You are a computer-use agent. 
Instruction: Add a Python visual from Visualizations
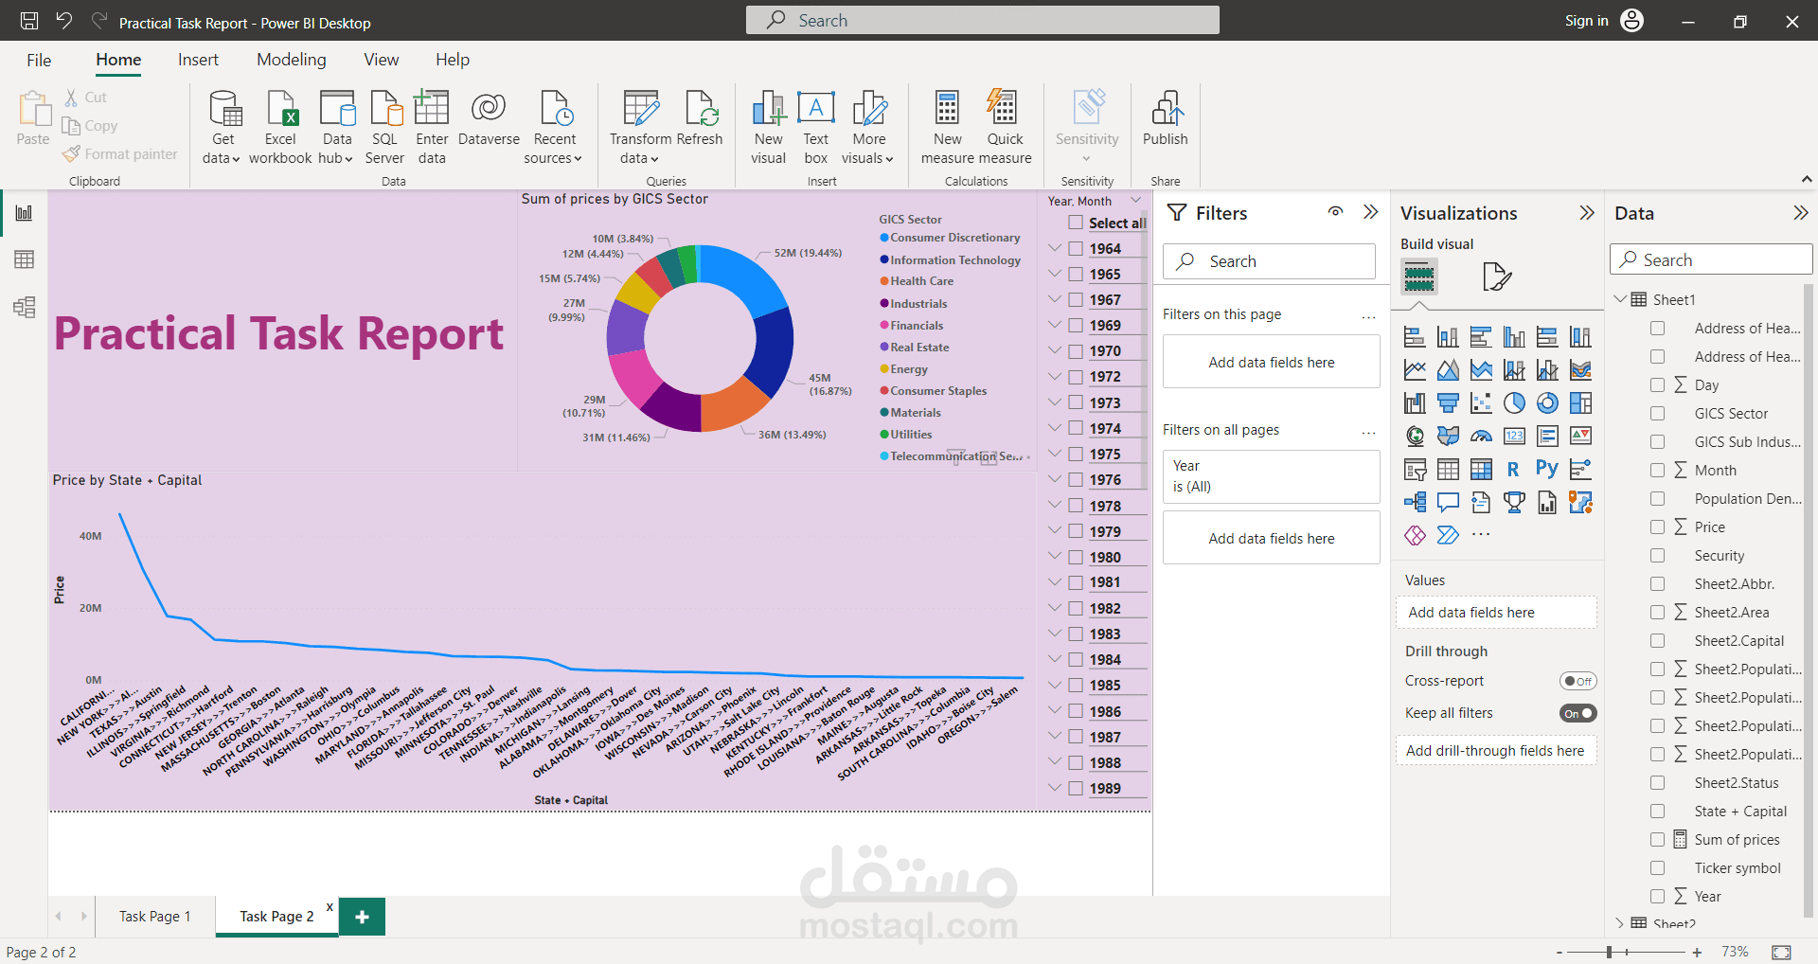(1547, 469)
